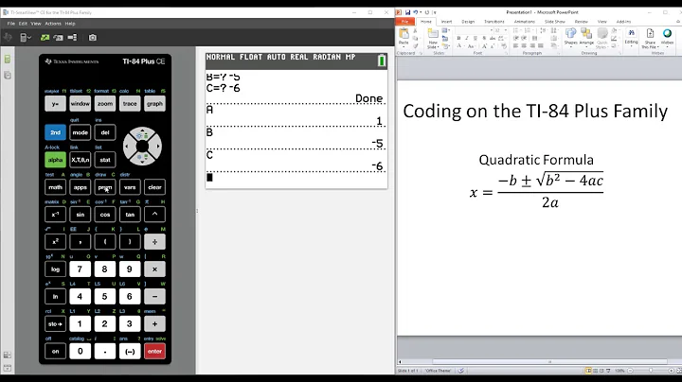Tap the window key on the calculator
Screen dimensions: 682x382
click(x=80, y=104)
